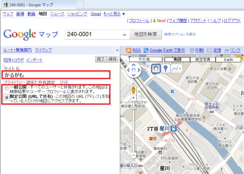This screenshot has height=174, width=244.
Task: Pan the map up with arrow
Action: [133, 65]
